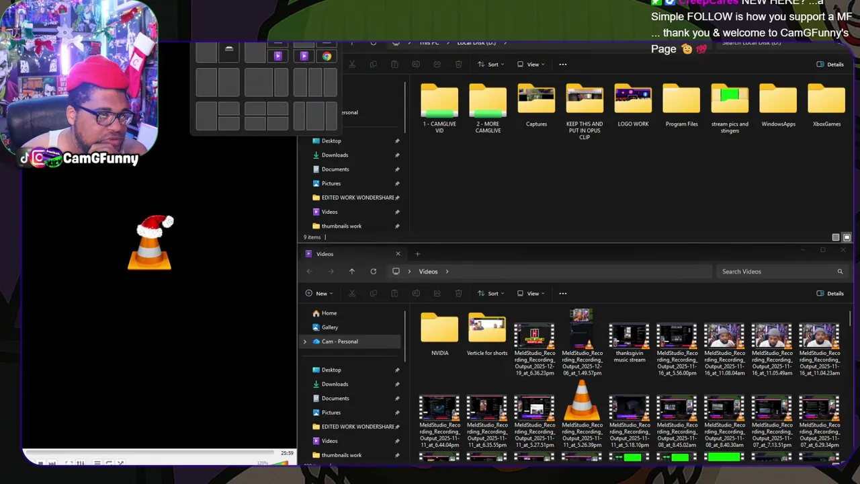
Task: Click the Delete trash icon in Local Disk toolbar
Action: coord(458,65)
